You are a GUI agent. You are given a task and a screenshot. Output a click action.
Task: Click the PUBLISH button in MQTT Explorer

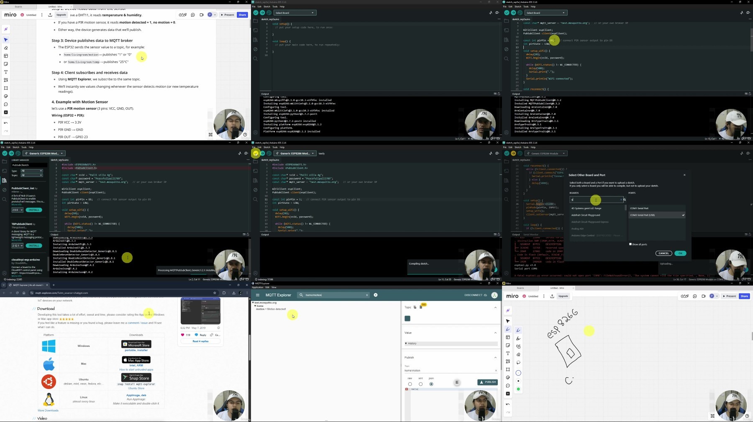pos(488,382)
